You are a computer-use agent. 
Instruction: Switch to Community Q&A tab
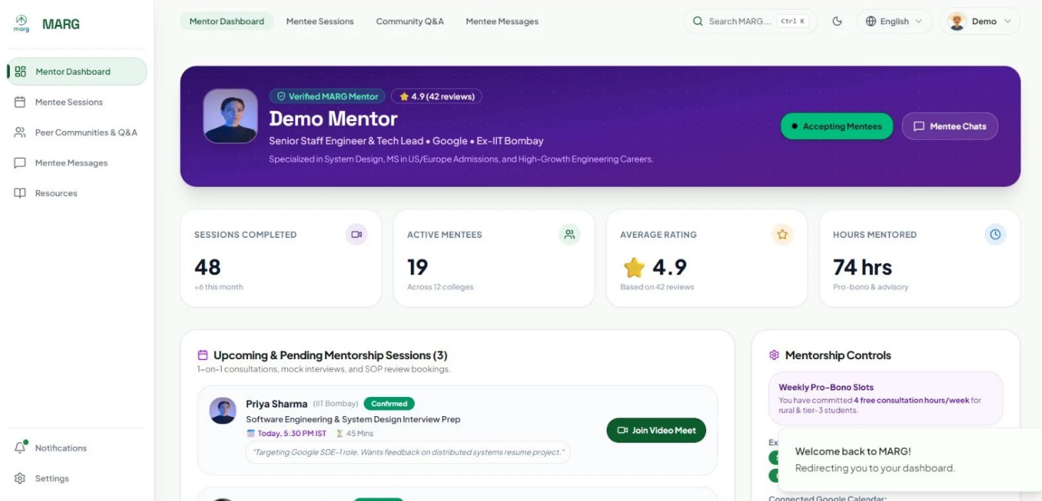(410, 21)
